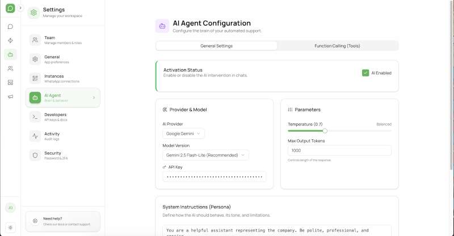The height and width of the screenshot is (236, 454).
Task: Open Developers API keys & docs
Action: [x=63, y=117]
